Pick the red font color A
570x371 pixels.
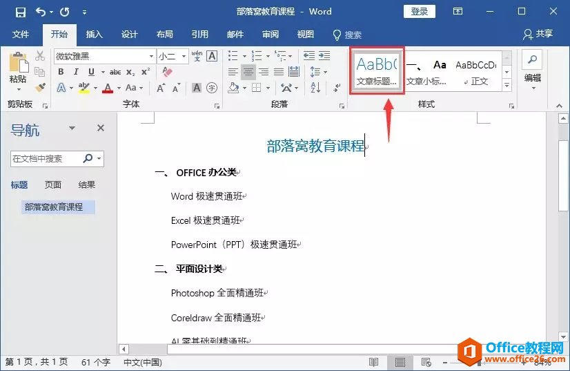(107, 88)
